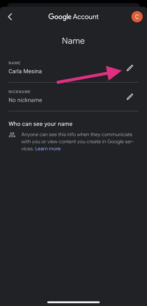Tap the background card edge above header
Viewport: 147px width, 306px height.
[73, 5]
